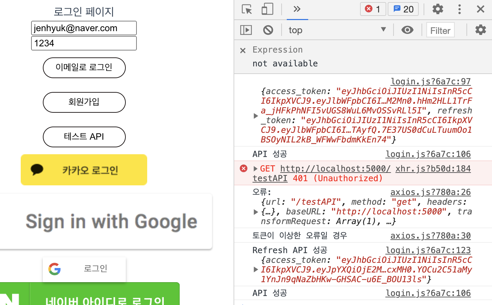The height and width of the screenshot is (305, 492).
Task: Click the password field containing 1234
Action: click(x=84, y=43)
